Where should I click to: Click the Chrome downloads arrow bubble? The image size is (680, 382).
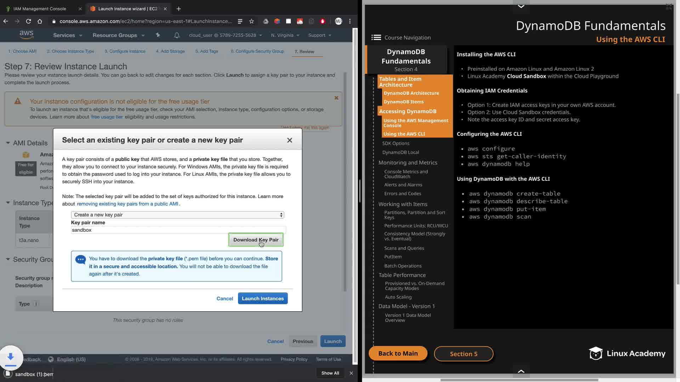(11, 357)
